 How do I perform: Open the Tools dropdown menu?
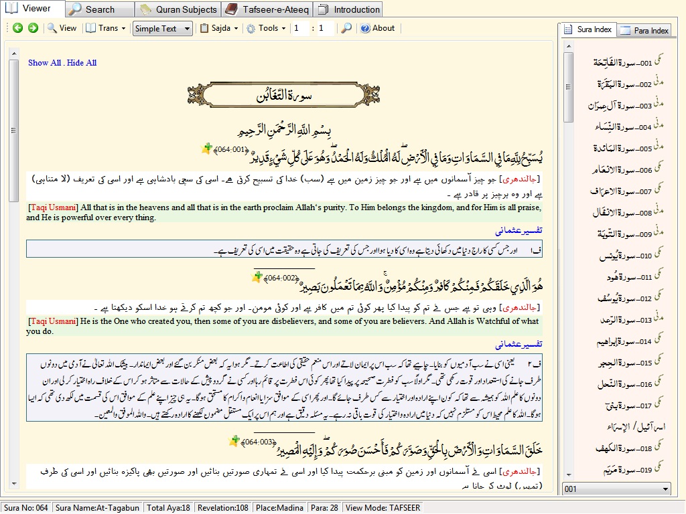click(x=267, y=28)
